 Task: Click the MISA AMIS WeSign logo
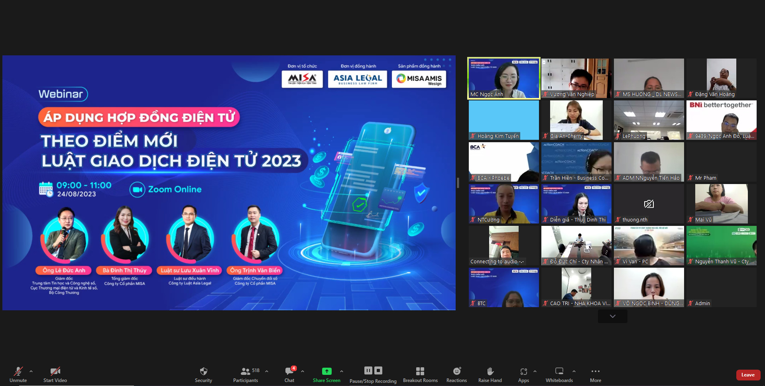pyautogui.click(x=419, y=79)
